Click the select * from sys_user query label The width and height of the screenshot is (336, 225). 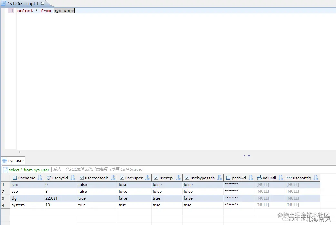tap(29, 170)
